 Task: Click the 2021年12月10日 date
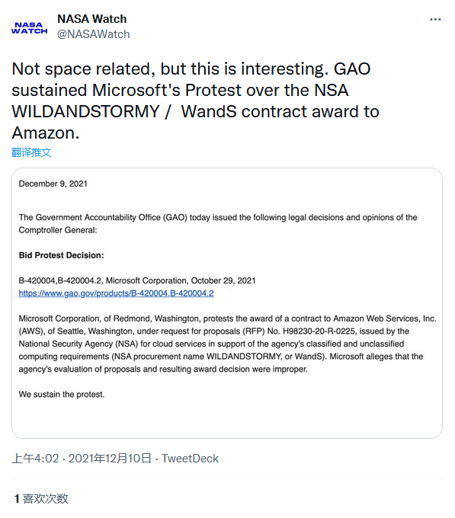(x=110, y=459)
